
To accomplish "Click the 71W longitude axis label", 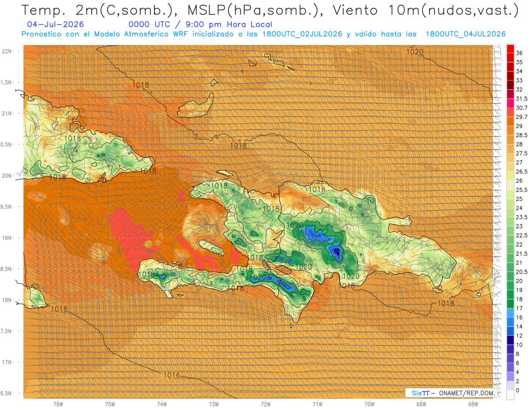I will (318, 404).
